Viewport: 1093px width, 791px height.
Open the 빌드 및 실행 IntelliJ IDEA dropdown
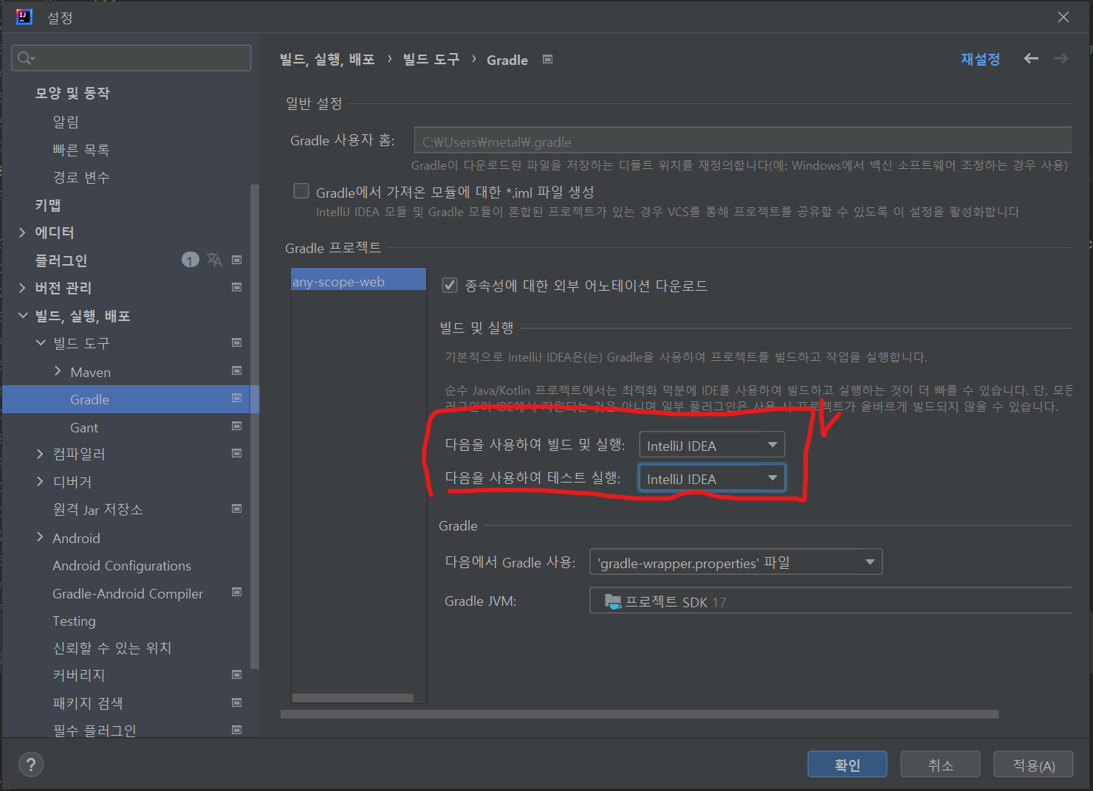[711, 445]
